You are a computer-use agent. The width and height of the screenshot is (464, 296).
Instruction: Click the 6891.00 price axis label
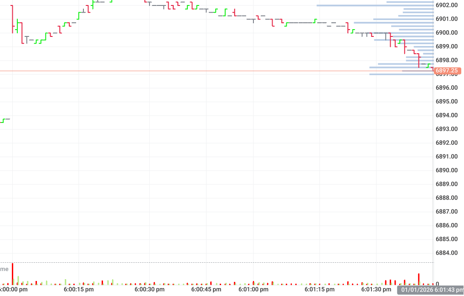tap(447, 157)
